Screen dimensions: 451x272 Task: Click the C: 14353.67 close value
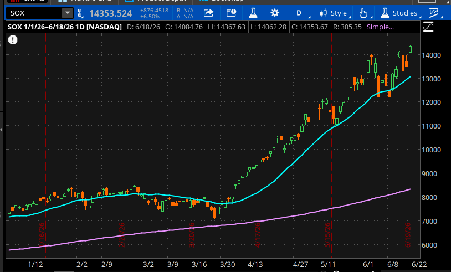click(310, 27)
